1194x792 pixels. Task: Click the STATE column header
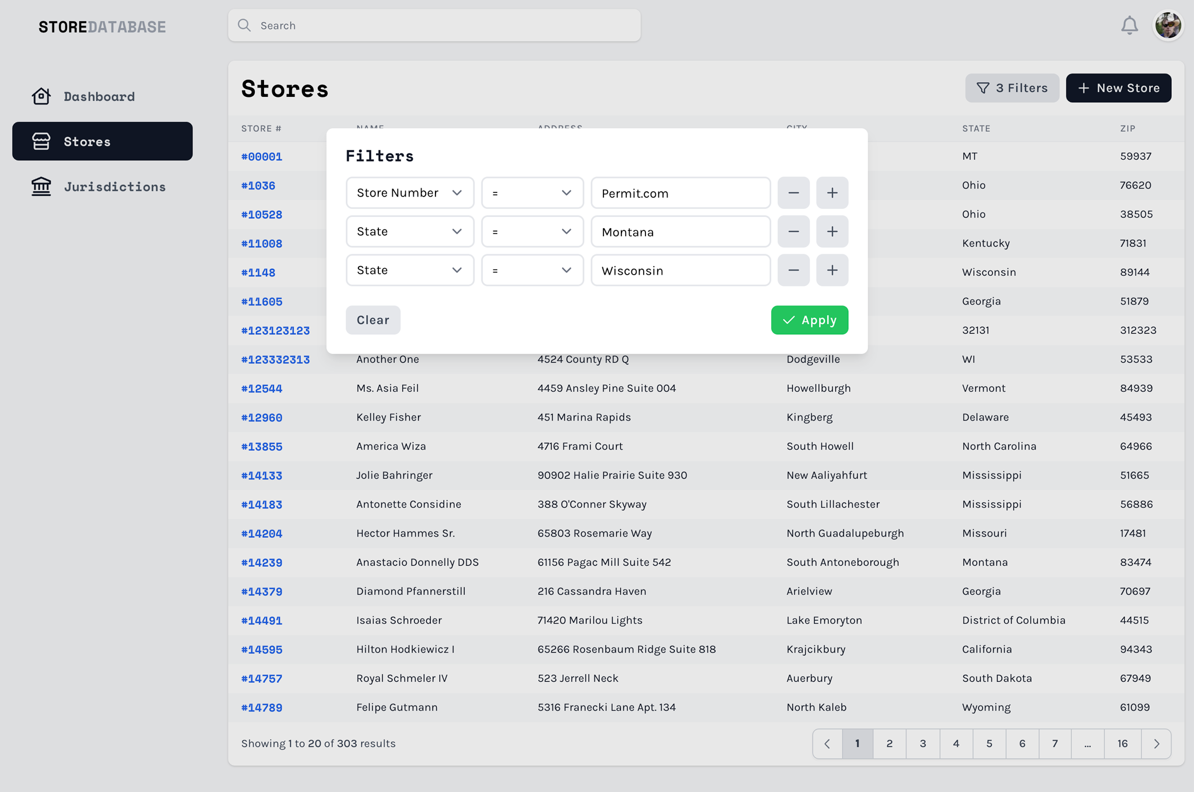(x=976, y=128)
